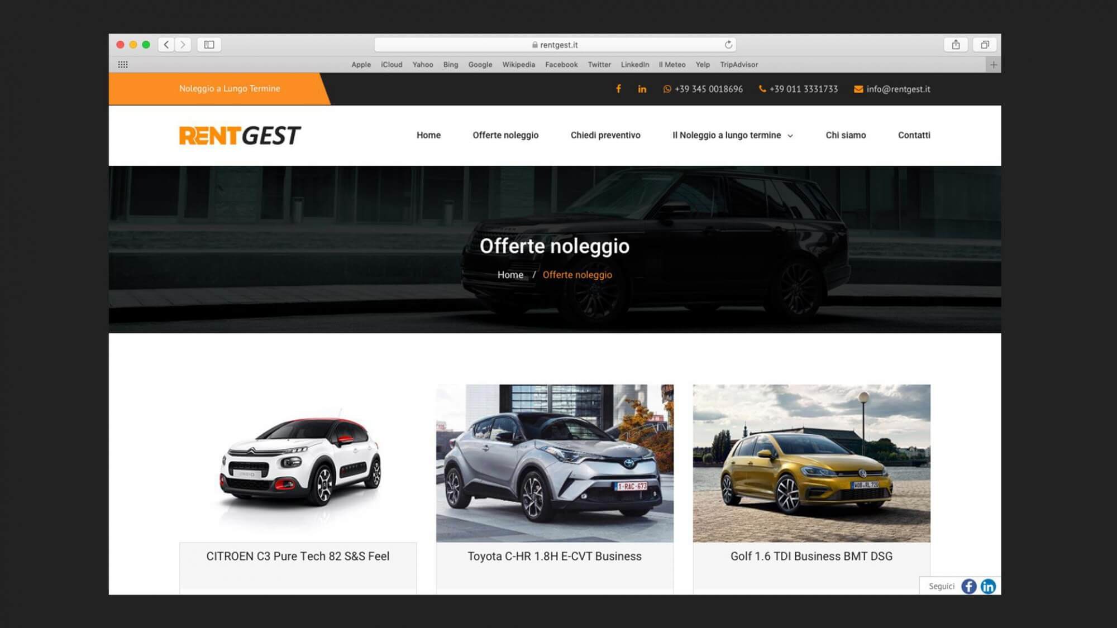Click the Noleggio a Lungo Termine orange banner
The image size is (1117, 628).
pyautogui.click(x=219, y=89)
